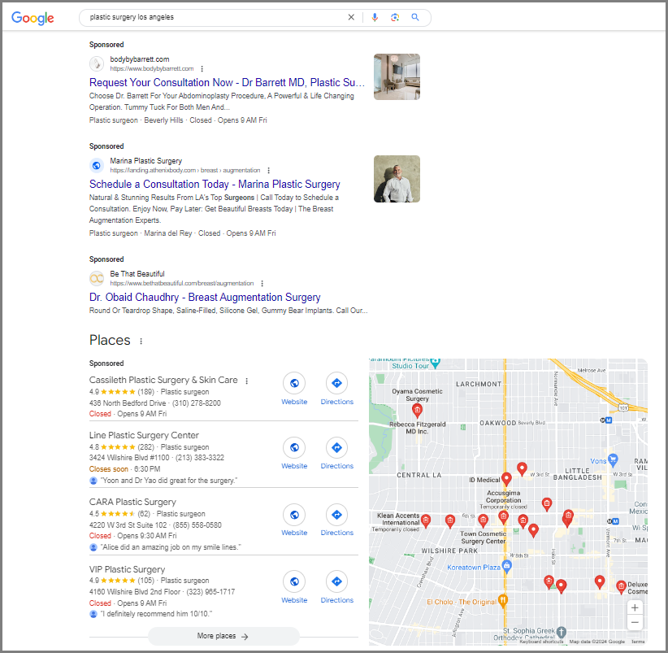
Task: Click St. Sophia Greek Orthodox Cathedral marker
Action: click(562, 632)
